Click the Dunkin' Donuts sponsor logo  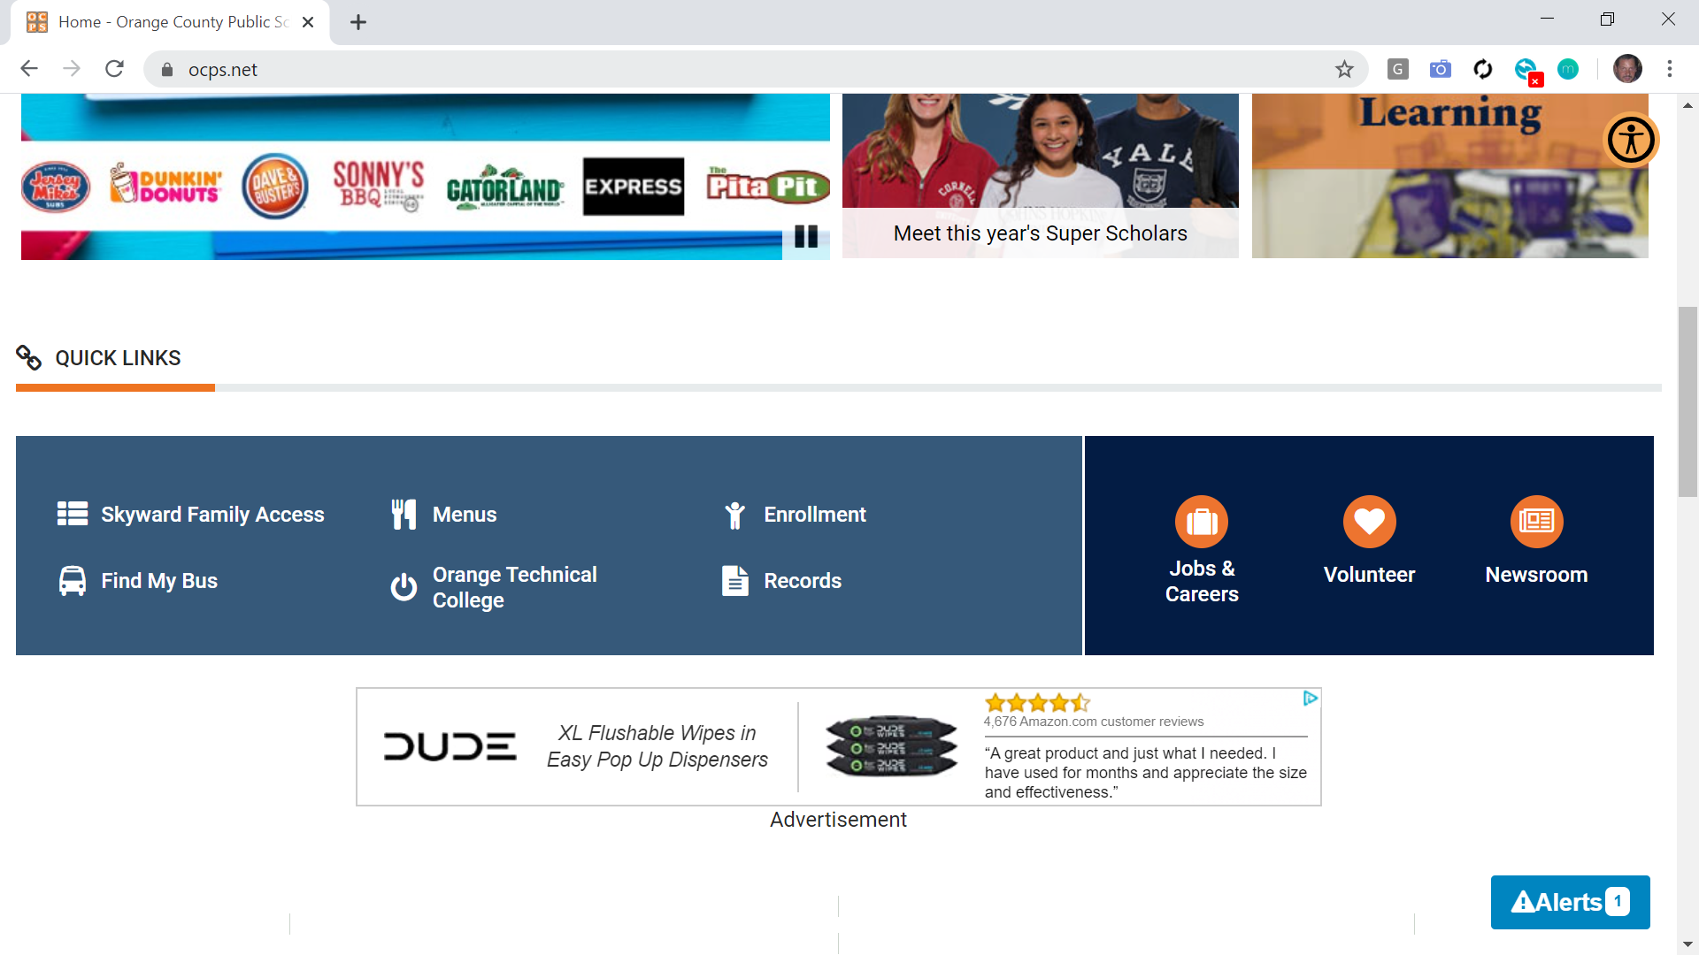click(x=165, y=184)
